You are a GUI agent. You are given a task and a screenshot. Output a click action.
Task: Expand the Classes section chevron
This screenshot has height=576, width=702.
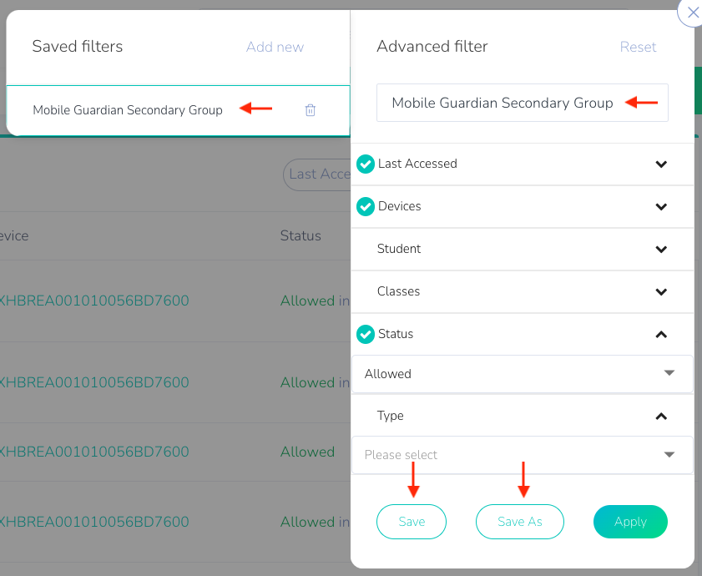pyautogui.click(x=661, y=291)
